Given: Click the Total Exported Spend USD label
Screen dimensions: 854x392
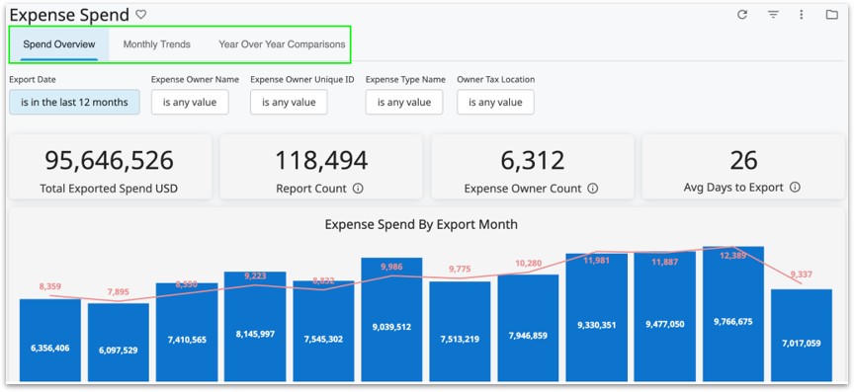Looking at the screenshot, I should 109,189.
